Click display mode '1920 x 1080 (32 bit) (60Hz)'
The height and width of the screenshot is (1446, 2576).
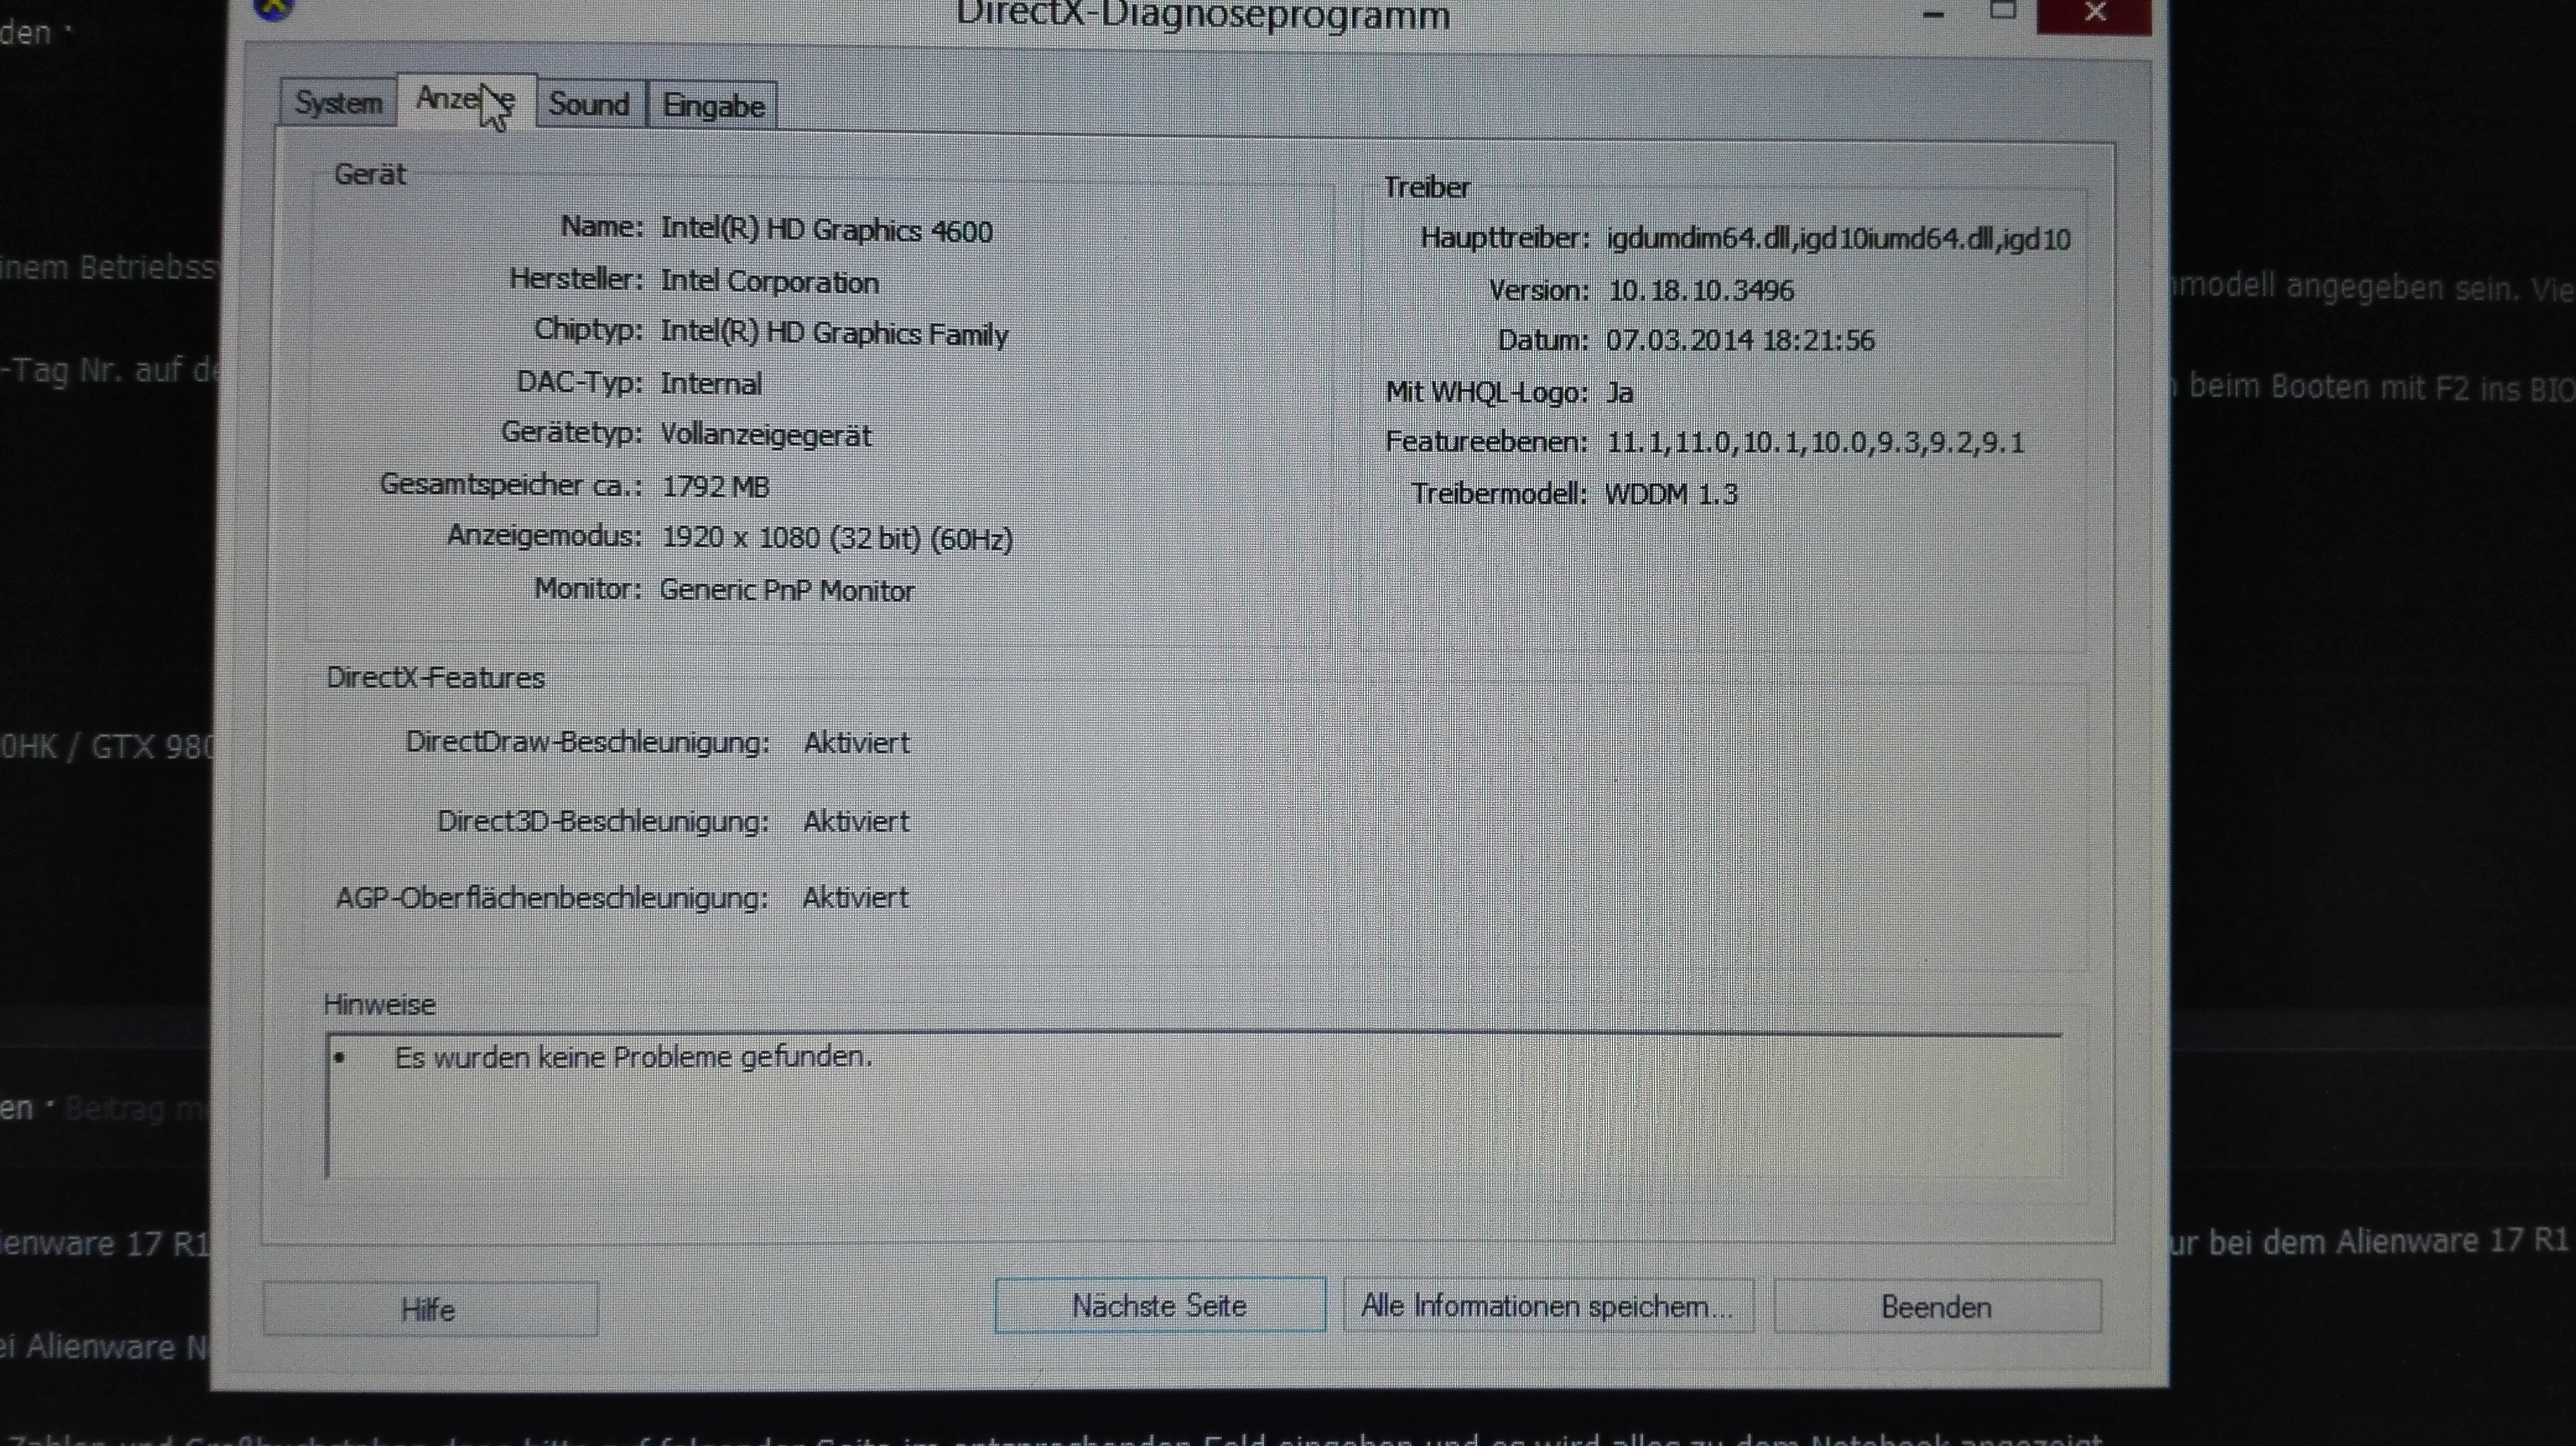click(837, 539)
